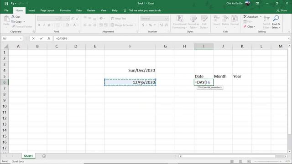Screen dimensions: 292x164
Task: Toggle Underline formatting
Action: (49, 25)
